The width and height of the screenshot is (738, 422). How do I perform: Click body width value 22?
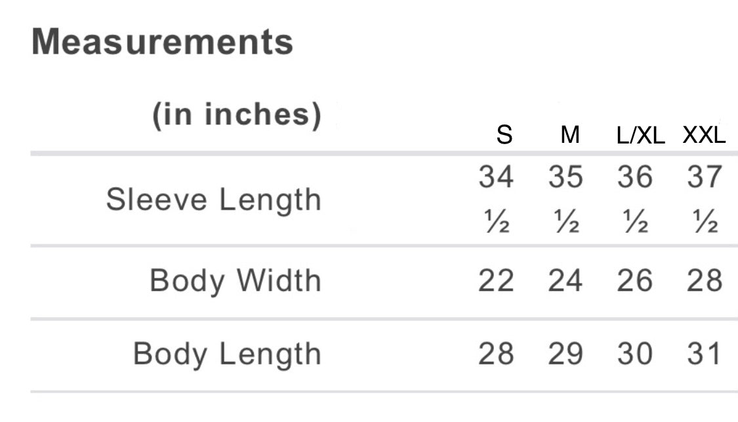coord(496,281)
